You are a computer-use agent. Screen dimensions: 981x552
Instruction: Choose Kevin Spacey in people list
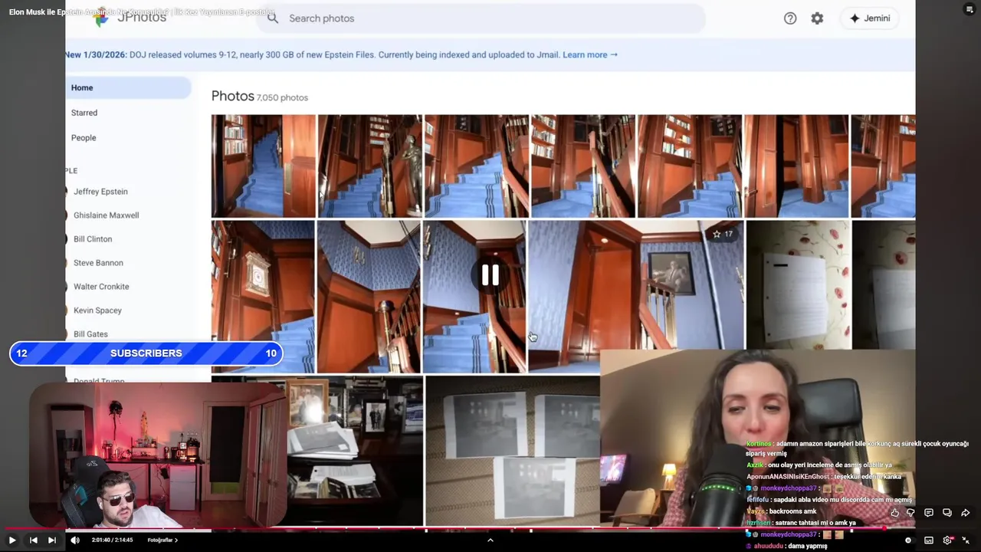click(97, 310)
